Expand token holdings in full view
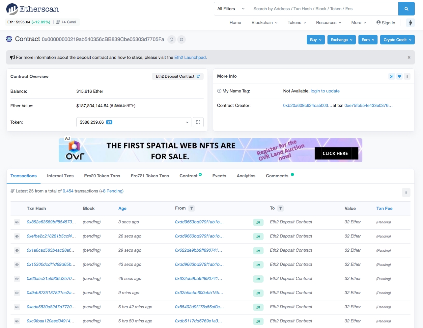 [x=198, y=122]
